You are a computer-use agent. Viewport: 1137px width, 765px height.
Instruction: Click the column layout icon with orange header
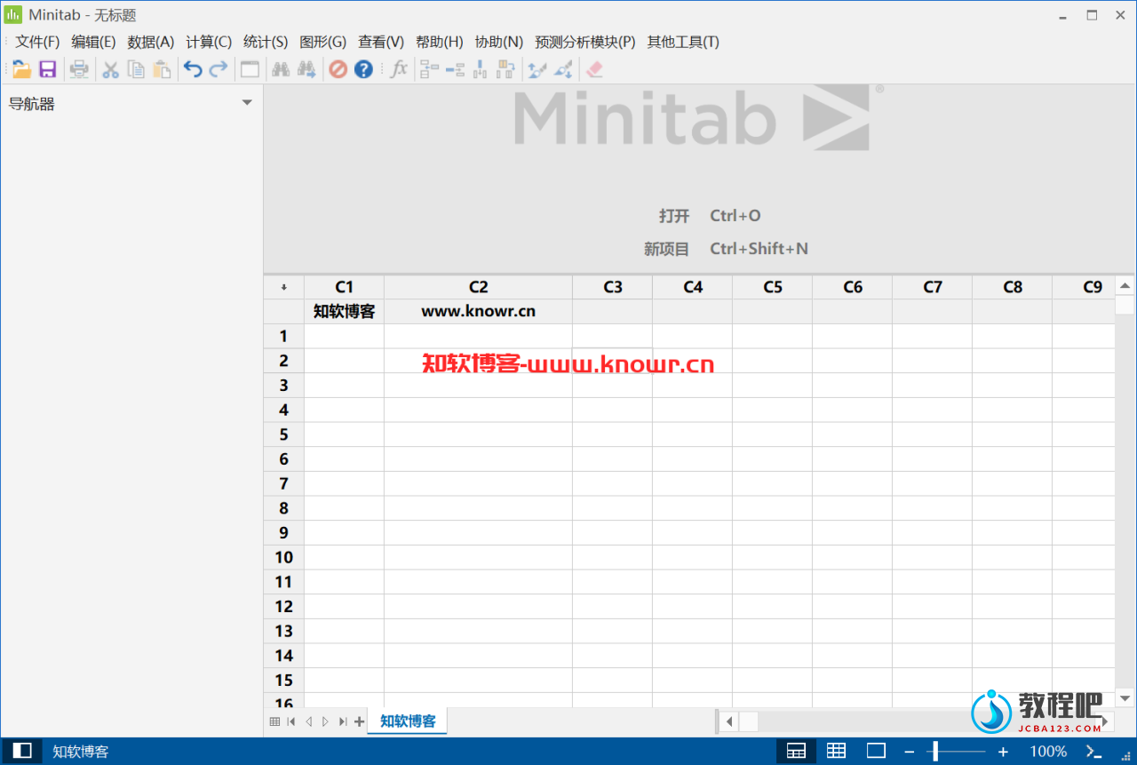coord(506,69)
